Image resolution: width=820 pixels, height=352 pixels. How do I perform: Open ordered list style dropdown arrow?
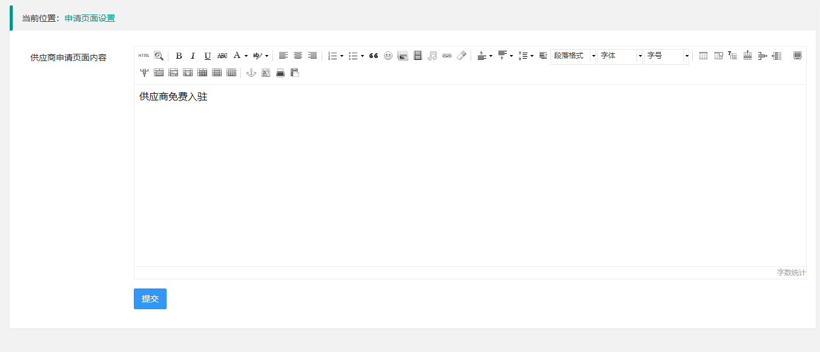(x=342, y=56)
